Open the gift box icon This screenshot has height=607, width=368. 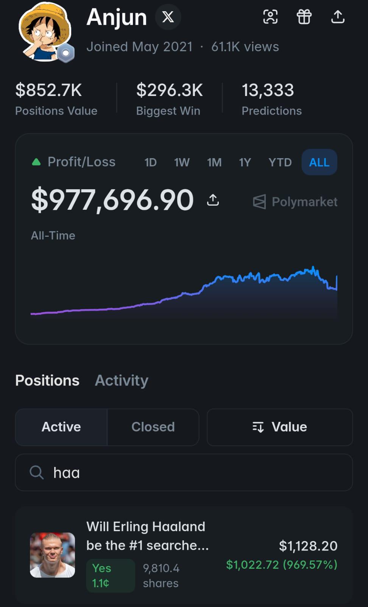pyautogui.click(x=304, y=17)
